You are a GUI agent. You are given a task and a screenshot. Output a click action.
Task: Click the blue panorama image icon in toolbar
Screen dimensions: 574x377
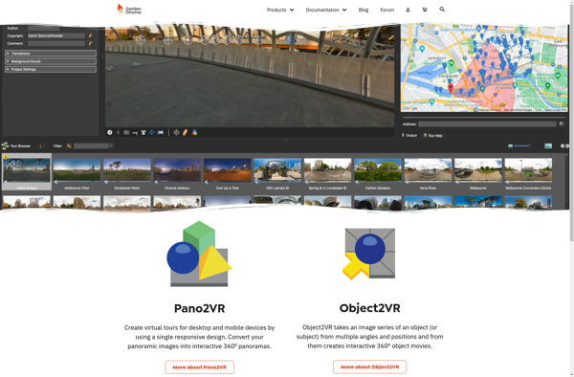[x=161, y=132]
